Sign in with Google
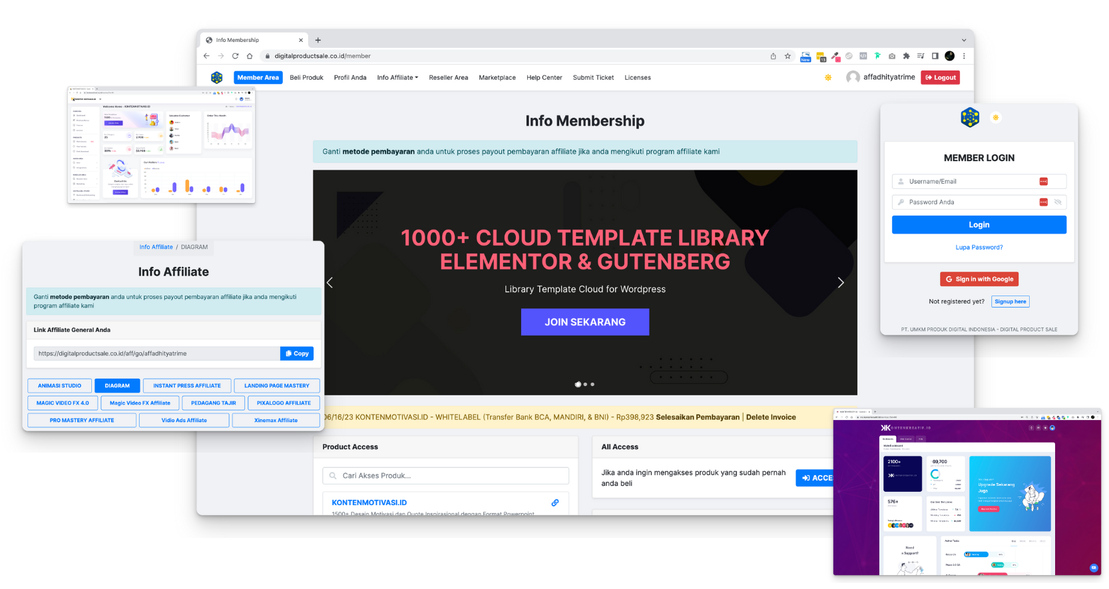 pos(979,279)
